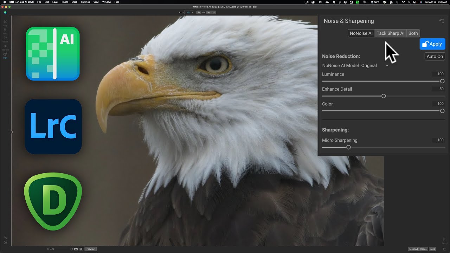Toggle the right panel icon at bottom right corner
450x253 pixels.
tap(445, 249)
